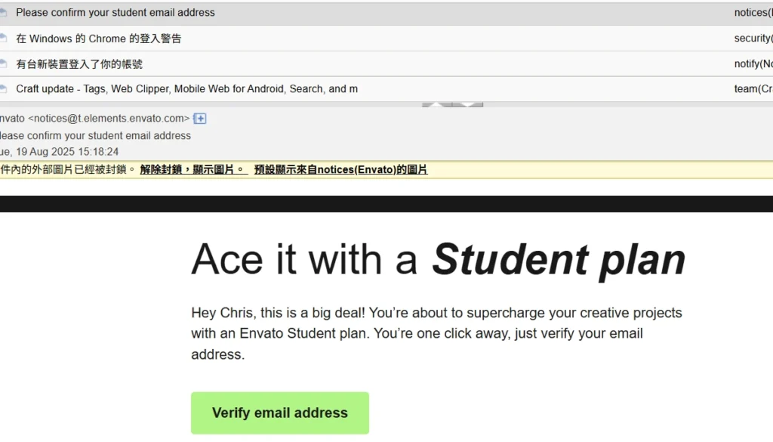Click the notify sender cell in the message list
773x442 pixels.
coord(753,64)
